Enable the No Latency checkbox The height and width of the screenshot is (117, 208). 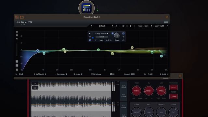92,74
